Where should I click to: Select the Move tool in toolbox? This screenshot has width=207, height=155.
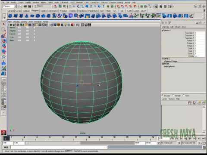point(4,41)
